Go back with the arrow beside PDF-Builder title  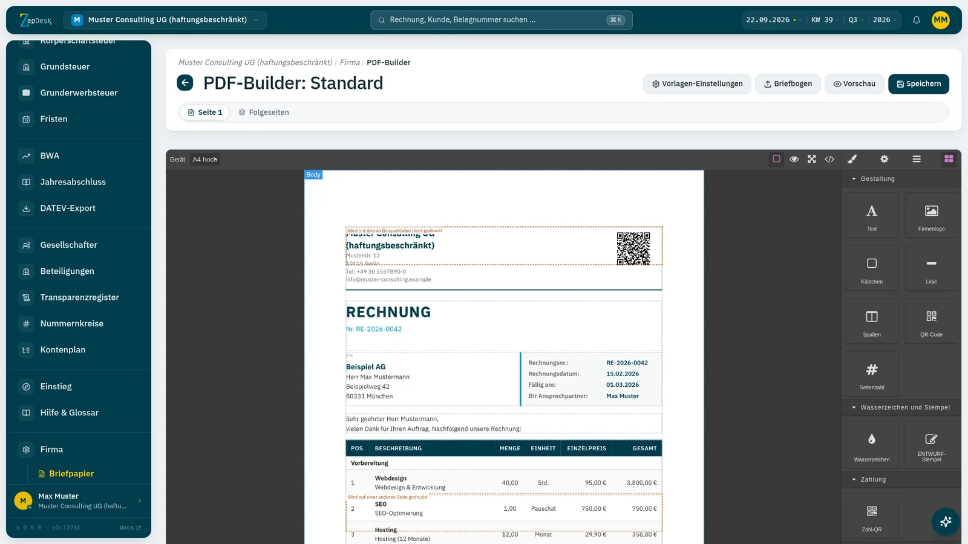click(185, 83)
